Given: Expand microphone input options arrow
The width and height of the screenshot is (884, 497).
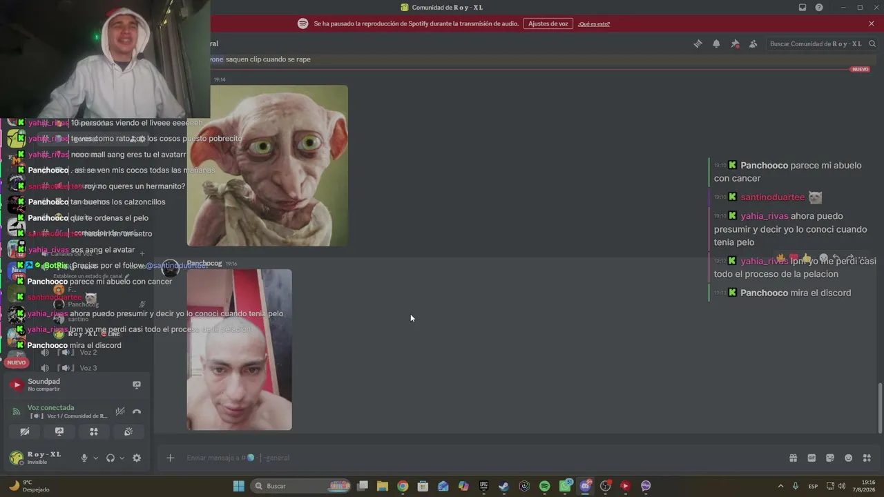Looking at the screenshot, I should pos(95,458).
